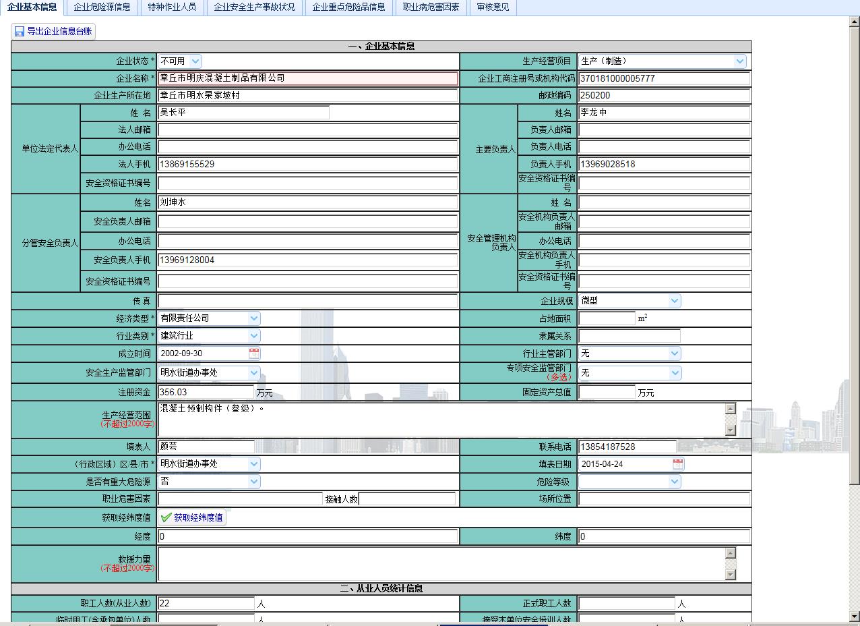Focus the 填表人 input field
The image size is (860, 626).
[x=206, y=447]
